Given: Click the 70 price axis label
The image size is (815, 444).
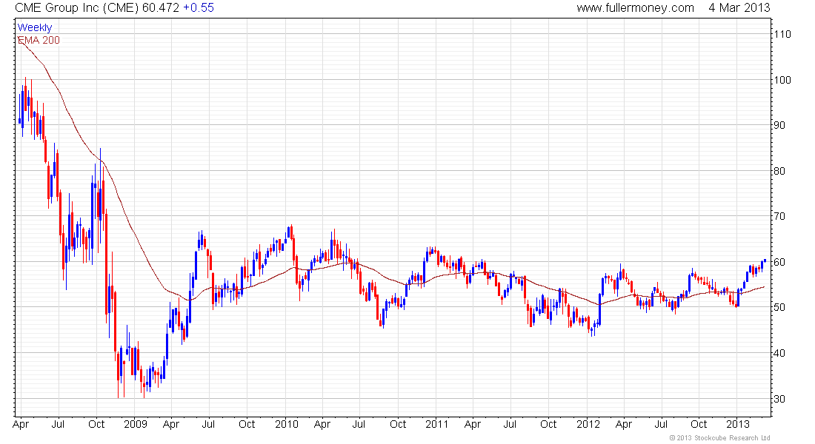Looking at the screenshot, I should [779, 217].
